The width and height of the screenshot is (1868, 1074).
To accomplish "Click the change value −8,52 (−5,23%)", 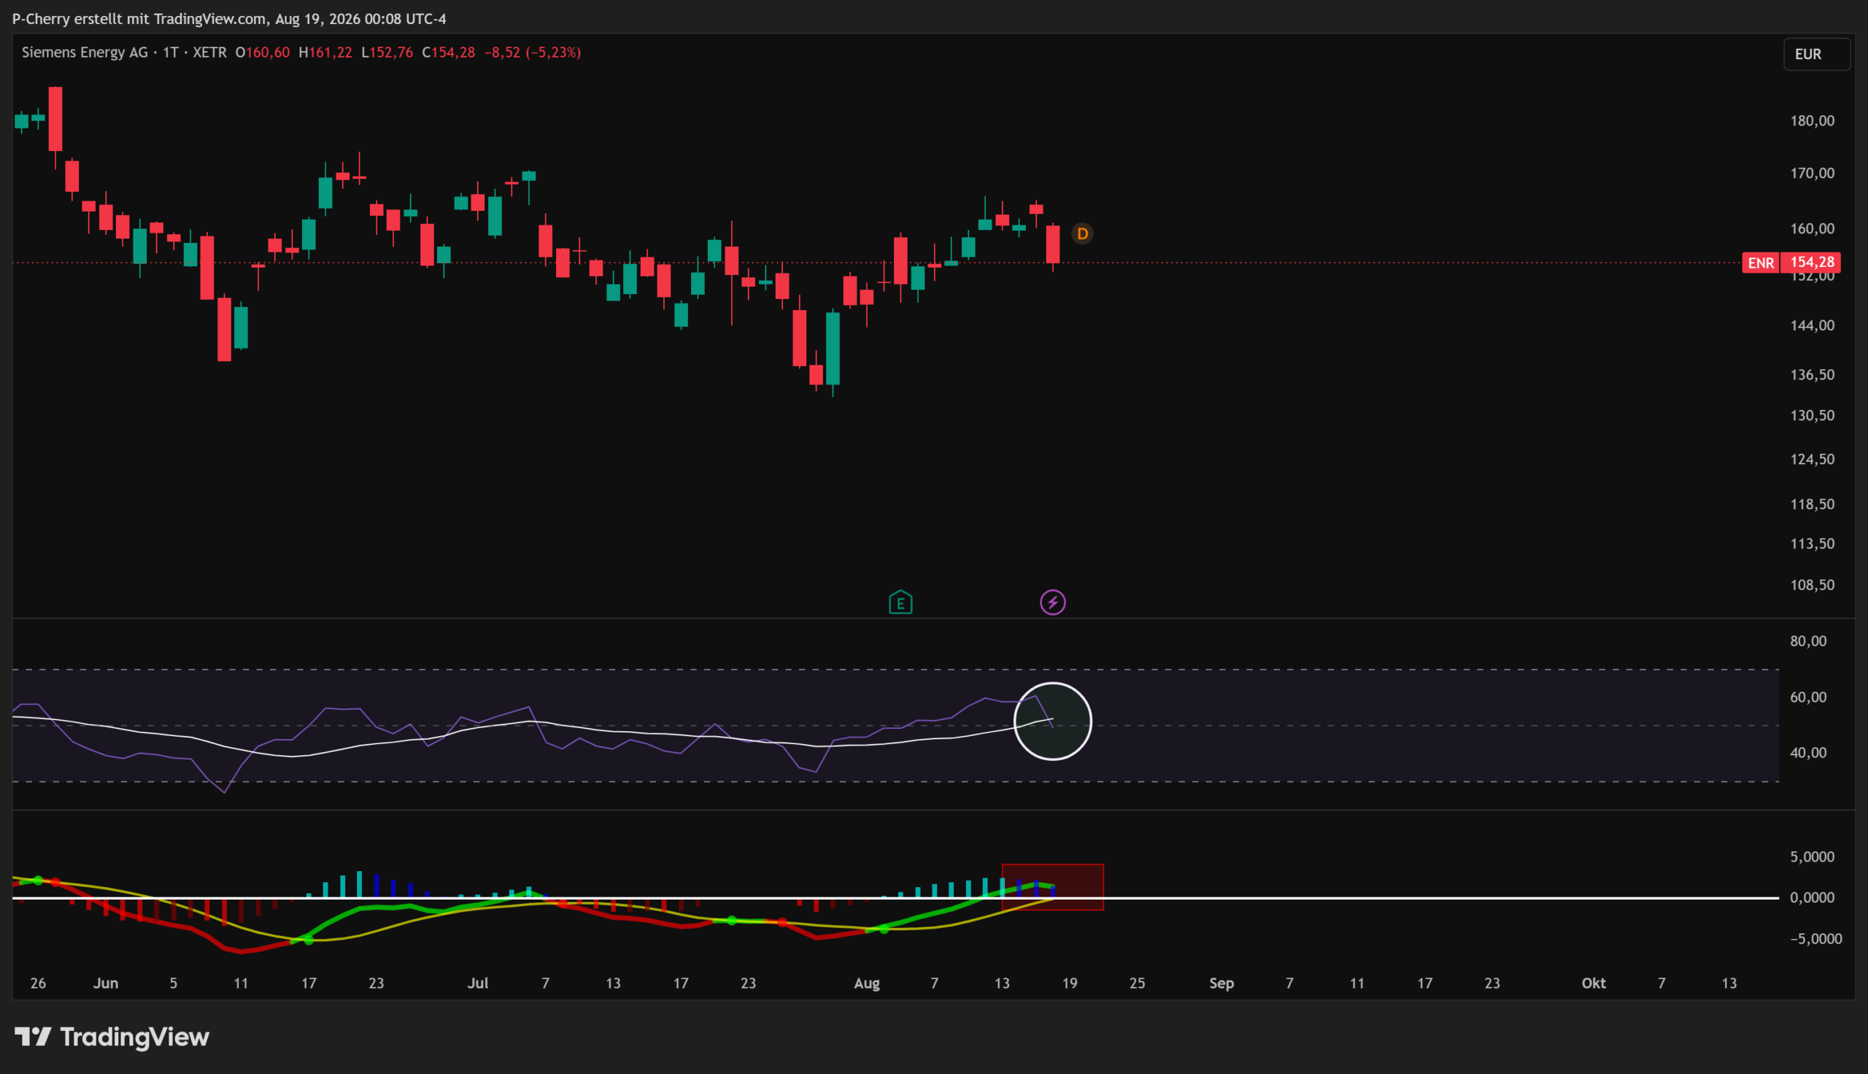I will tap(533, 53).
